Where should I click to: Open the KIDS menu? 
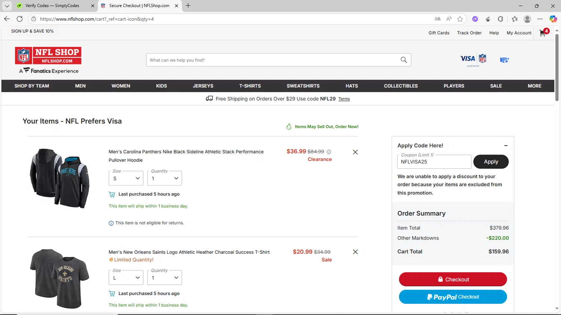(x=162, y=86)
